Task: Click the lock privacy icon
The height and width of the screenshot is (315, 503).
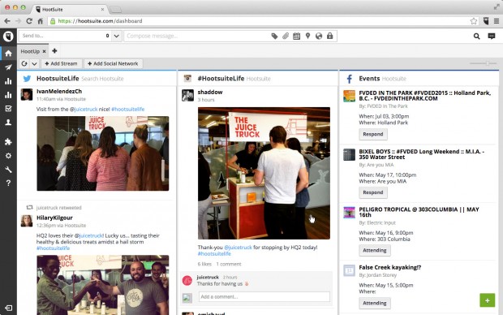Action: tap(329, 36)
